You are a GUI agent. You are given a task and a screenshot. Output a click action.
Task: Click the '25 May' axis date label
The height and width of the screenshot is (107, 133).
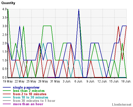coord(31,81)
